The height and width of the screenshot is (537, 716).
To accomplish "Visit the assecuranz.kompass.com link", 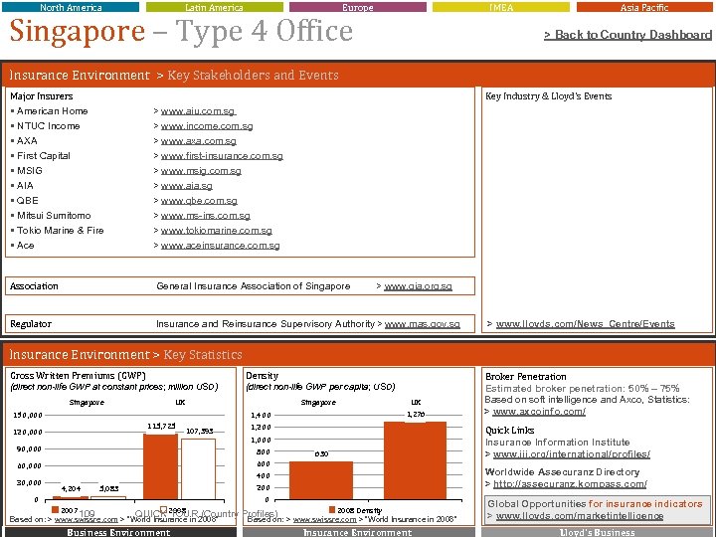I will pyautogui.click(x=570, y=484).
